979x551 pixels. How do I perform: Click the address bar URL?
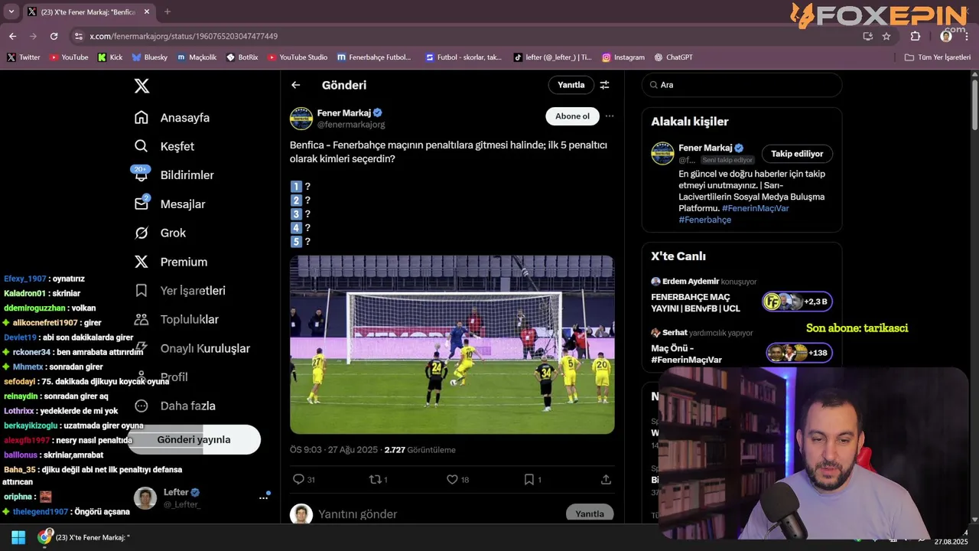(x=184, y=36)
